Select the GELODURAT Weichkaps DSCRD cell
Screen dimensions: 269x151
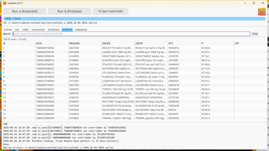click(x=118, y=110)
